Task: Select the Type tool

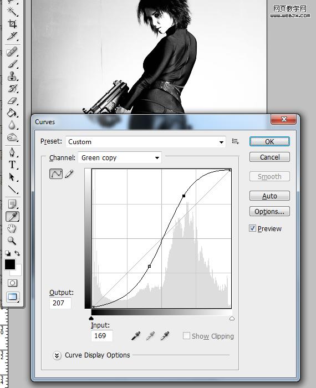Action: 12,165
